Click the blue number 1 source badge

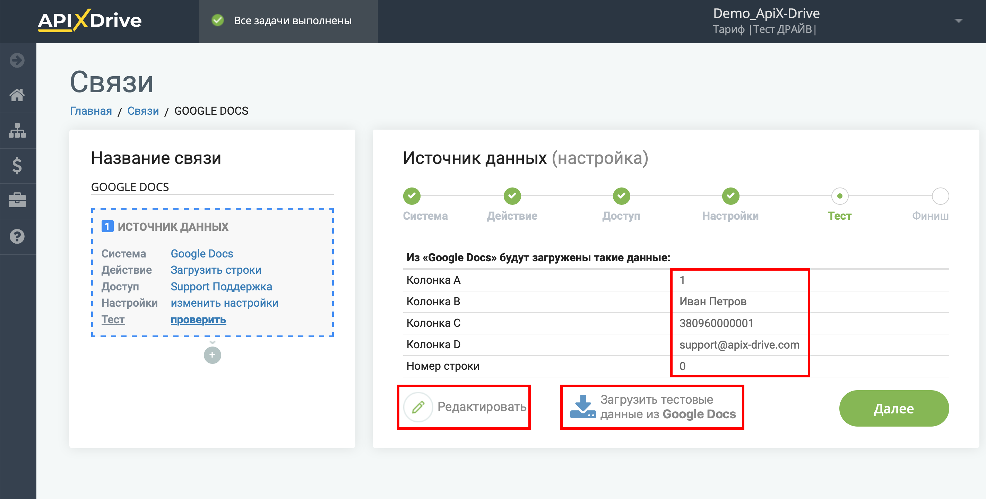[x=107, y=226]
